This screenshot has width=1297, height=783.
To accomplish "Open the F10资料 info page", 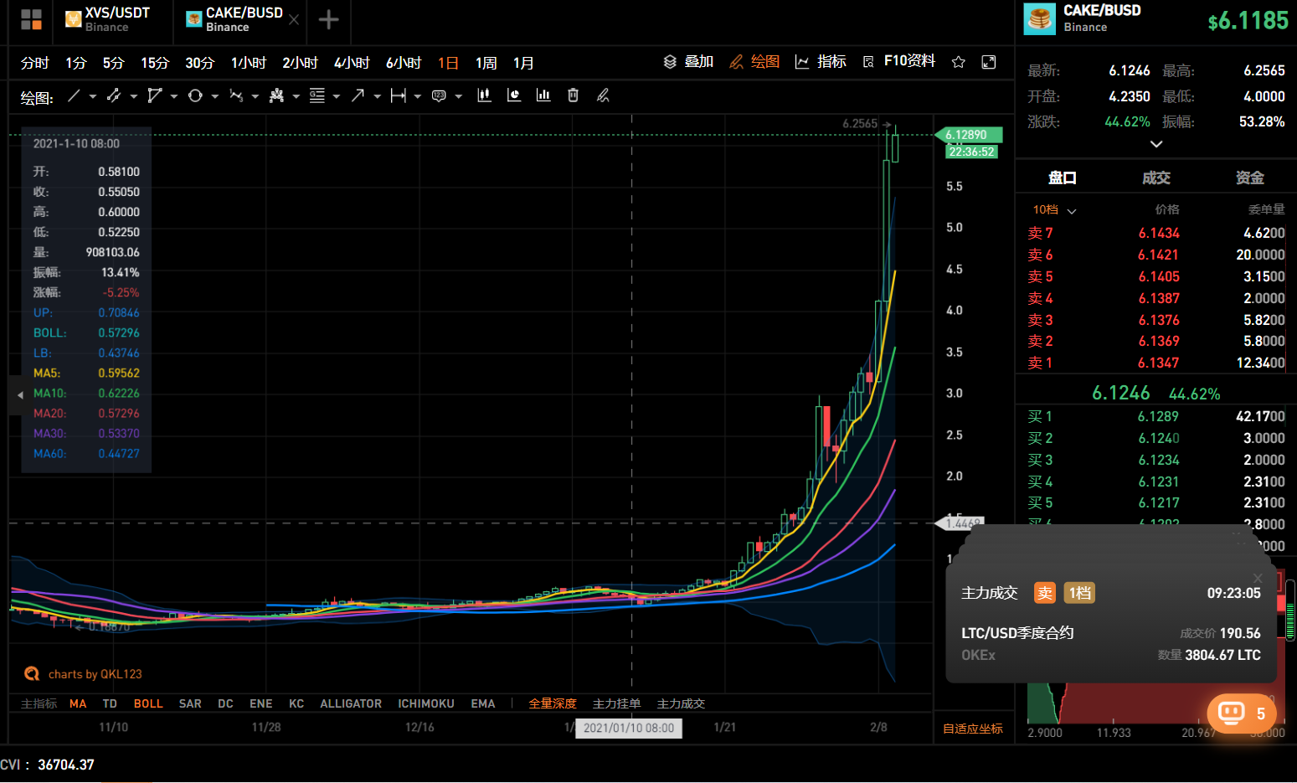I will pyautogui.click(x=899, y=62).
